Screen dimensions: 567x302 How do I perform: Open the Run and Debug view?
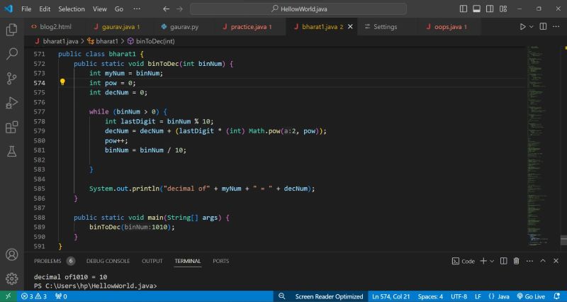(11, 103)
